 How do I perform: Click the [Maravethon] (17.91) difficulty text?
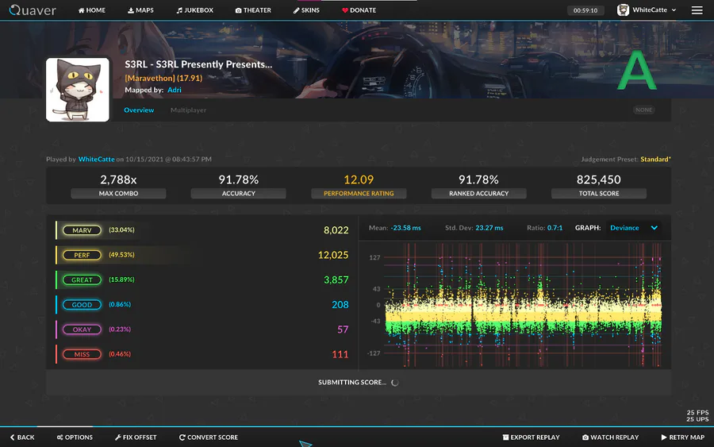coord(164,78)
